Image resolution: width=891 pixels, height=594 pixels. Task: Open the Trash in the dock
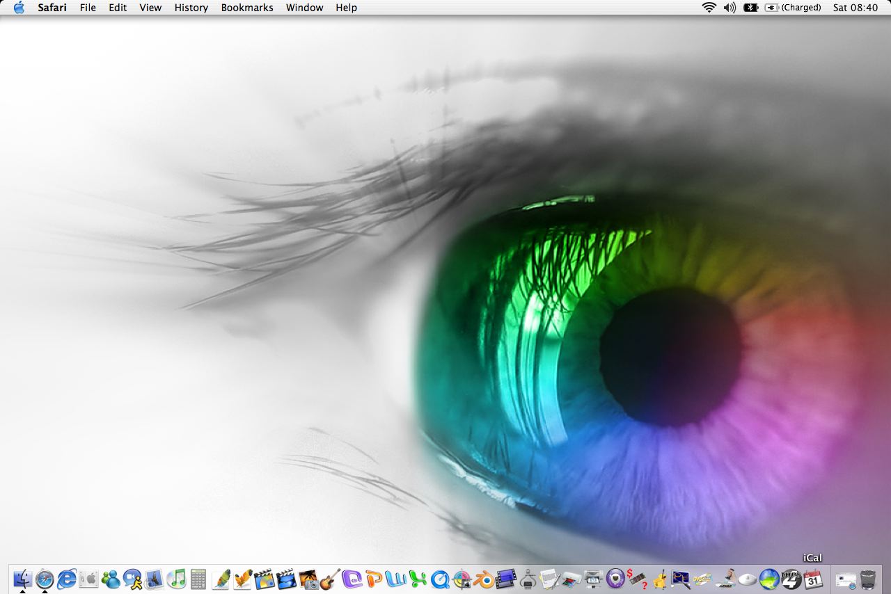[x=868, y=579]
